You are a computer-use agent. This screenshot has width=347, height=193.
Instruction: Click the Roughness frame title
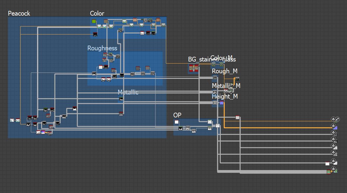[x=102, y=48]
